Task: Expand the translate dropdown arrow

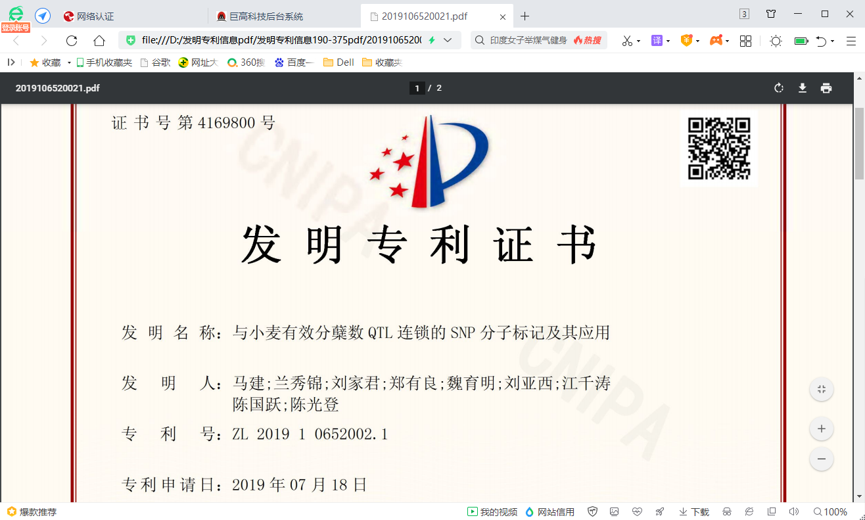Action: click(x=668, y=41)
